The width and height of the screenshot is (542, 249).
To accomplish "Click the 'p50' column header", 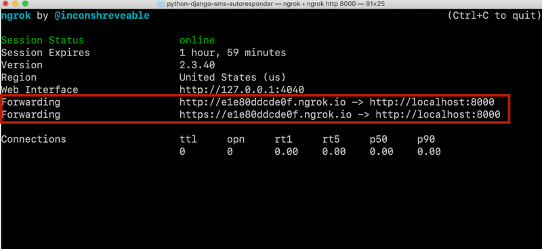I will pos(378,139).
